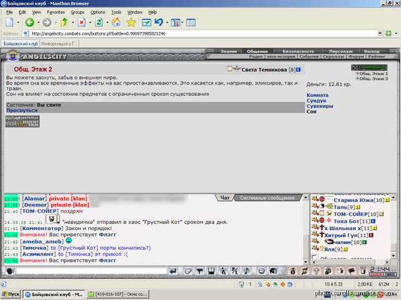Screen dimensions: 401x300
Task: Click the info icon next to Света Темникова
Action: (x=298, y=69)
